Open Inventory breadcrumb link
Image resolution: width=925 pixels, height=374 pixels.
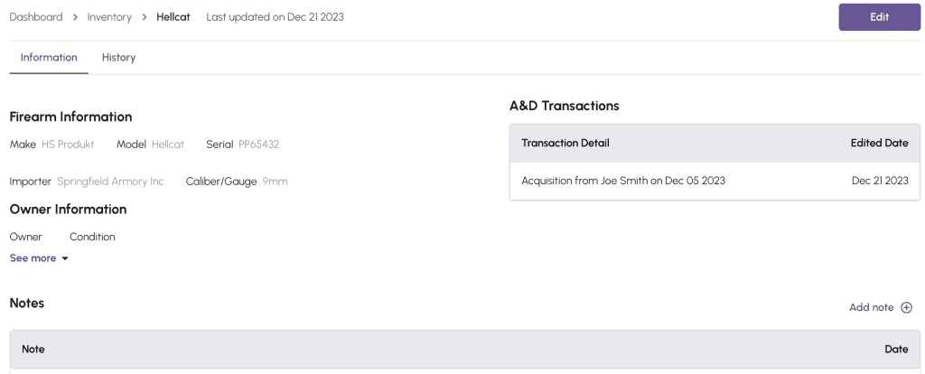[x=109, y=17]
